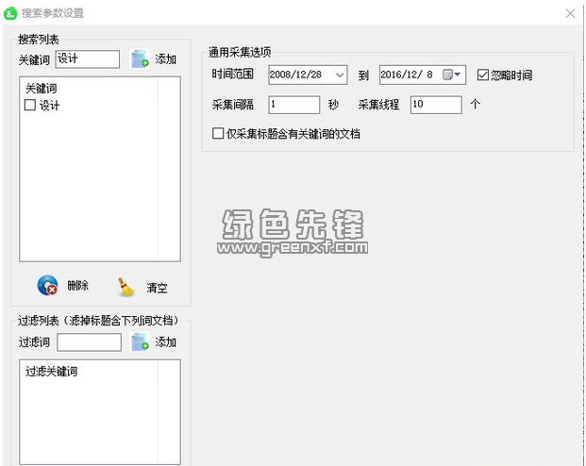
Task: Click the 过滤关键词 column header
Action: [x=52, y=371]
